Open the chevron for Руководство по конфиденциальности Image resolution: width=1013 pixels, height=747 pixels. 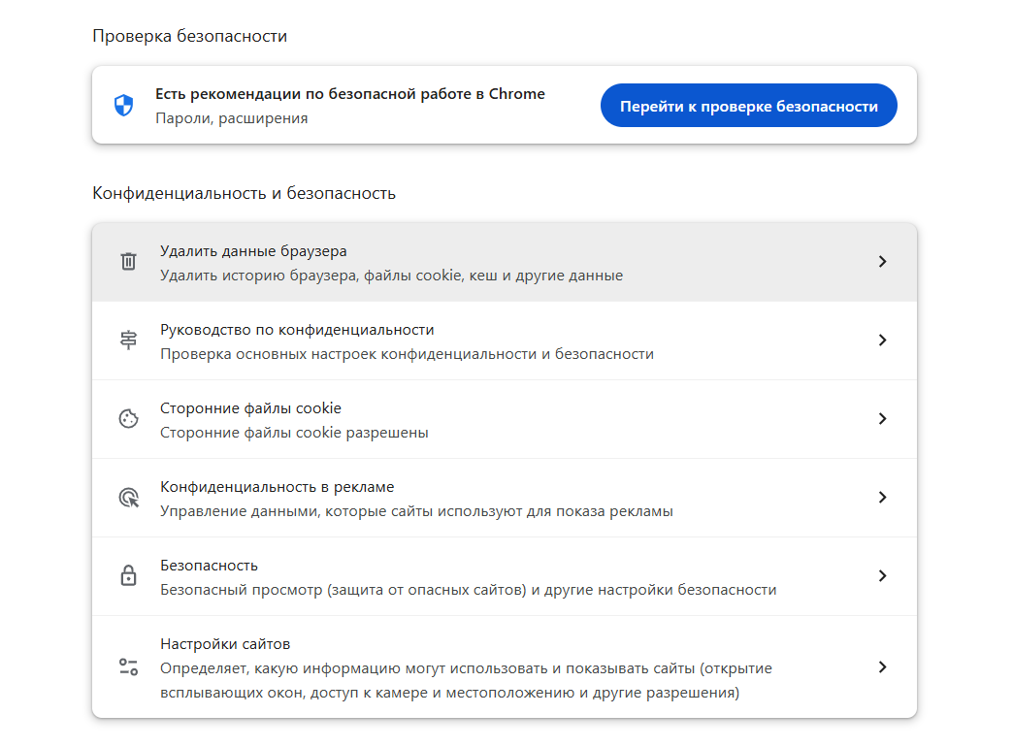coord(882,341)
